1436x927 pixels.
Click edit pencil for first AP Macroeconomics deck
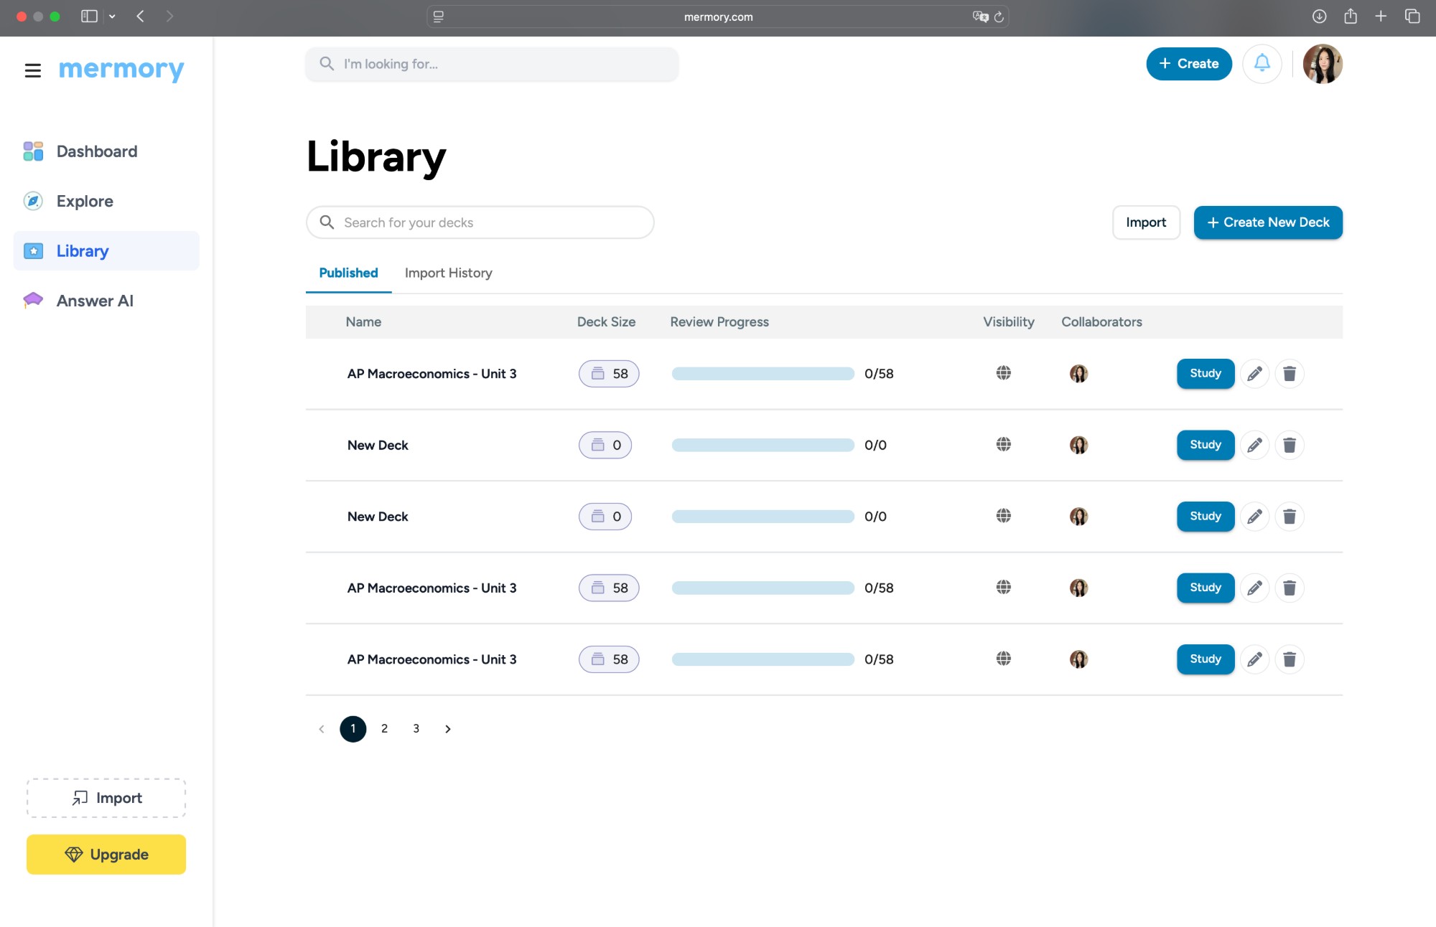tap(1254, 374)
